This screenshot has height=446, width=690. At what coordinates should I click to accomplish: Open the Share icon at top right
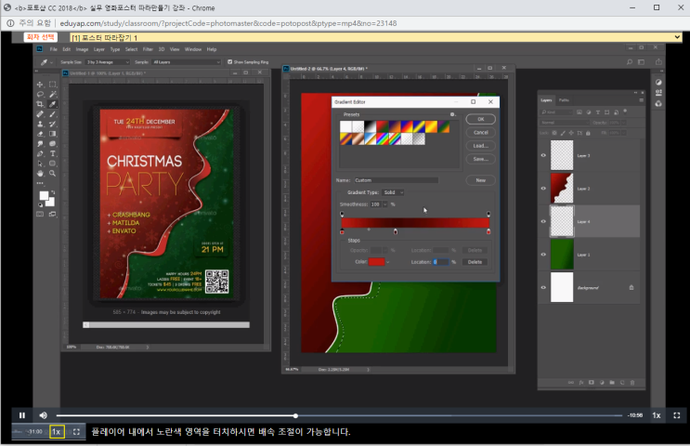pos(658,62)
